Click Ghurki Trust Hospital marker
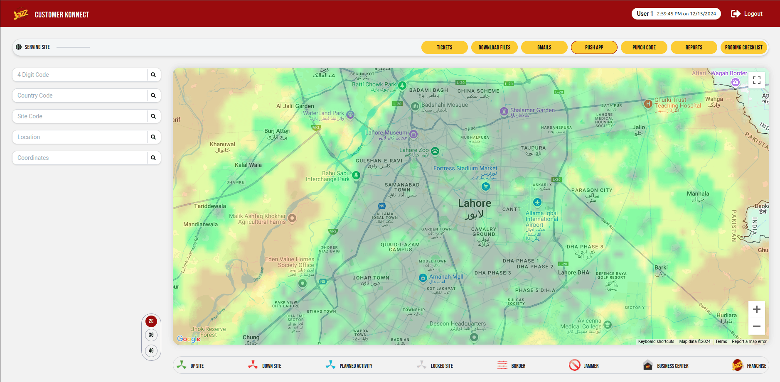 coord(648,104)
